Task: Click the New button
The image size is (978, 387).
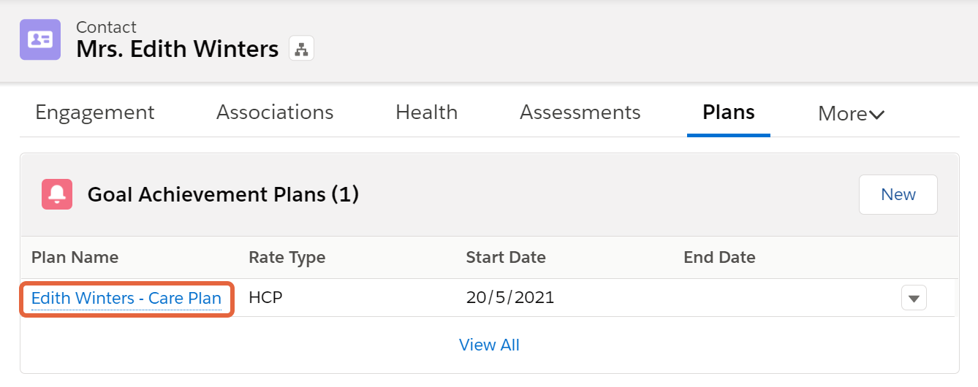Action: click(898, 194)
